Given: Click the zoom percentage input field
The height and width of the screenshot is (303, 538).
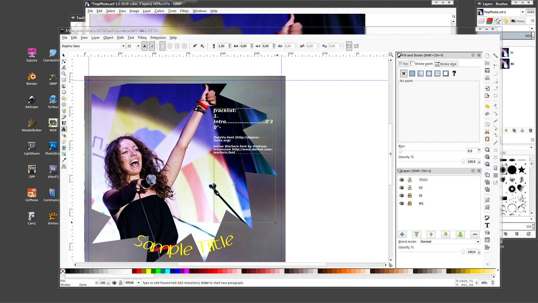Looking at the screenshot, I should pos(485,283).
